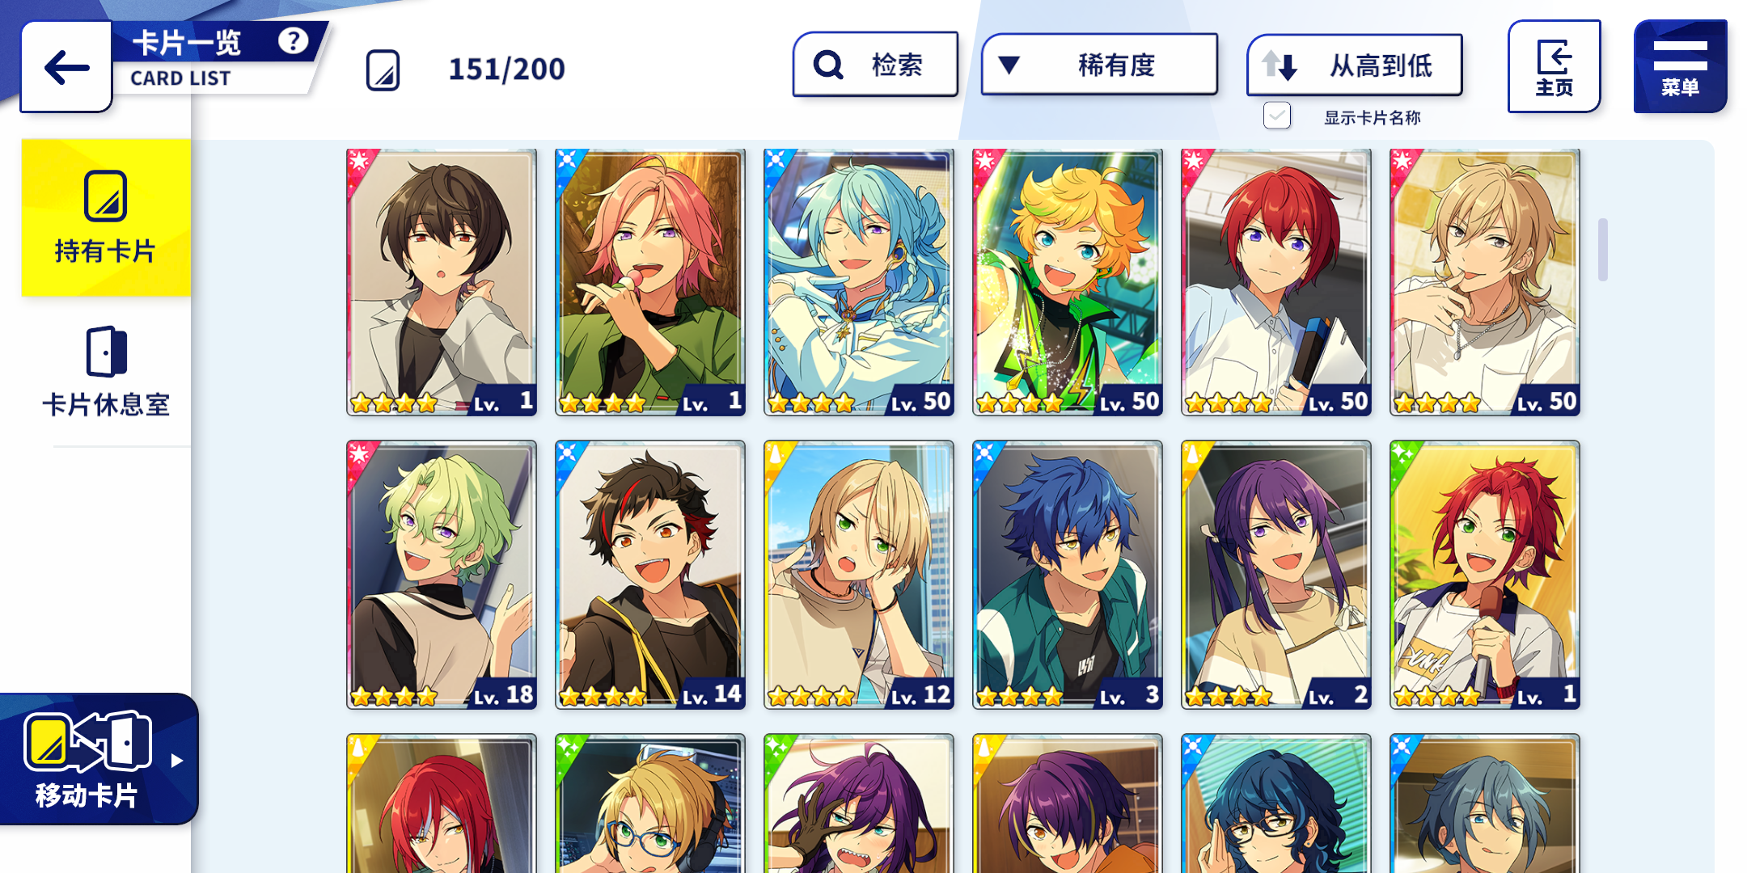Click the back arrow button
The width and height of the screenshot is (1747, 873).
(66, 67)
